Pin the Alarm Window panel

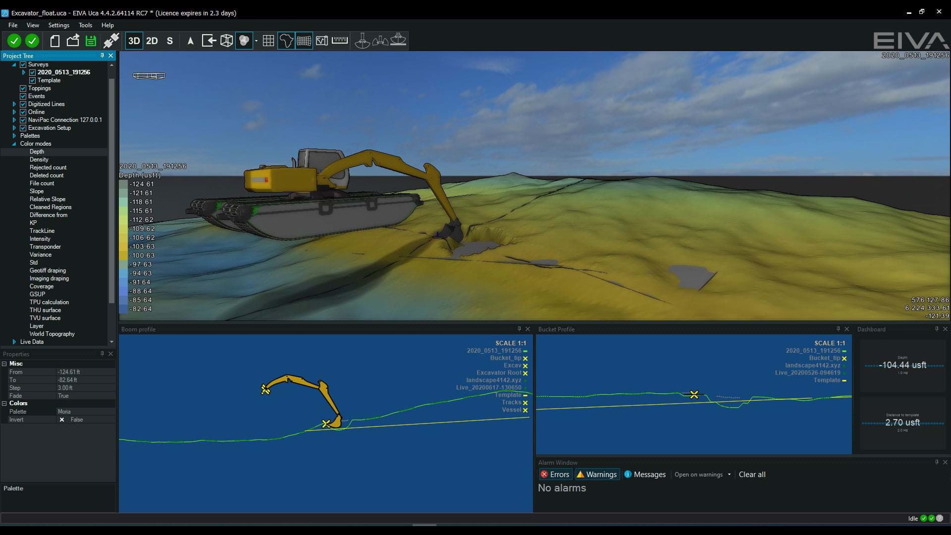(x=937, y=462)
